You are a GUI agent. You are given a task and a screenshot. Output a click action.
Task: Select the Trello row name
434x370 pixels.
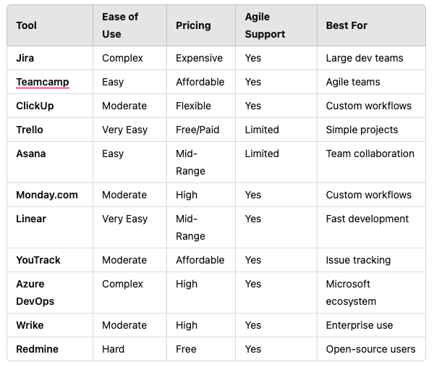30,130
